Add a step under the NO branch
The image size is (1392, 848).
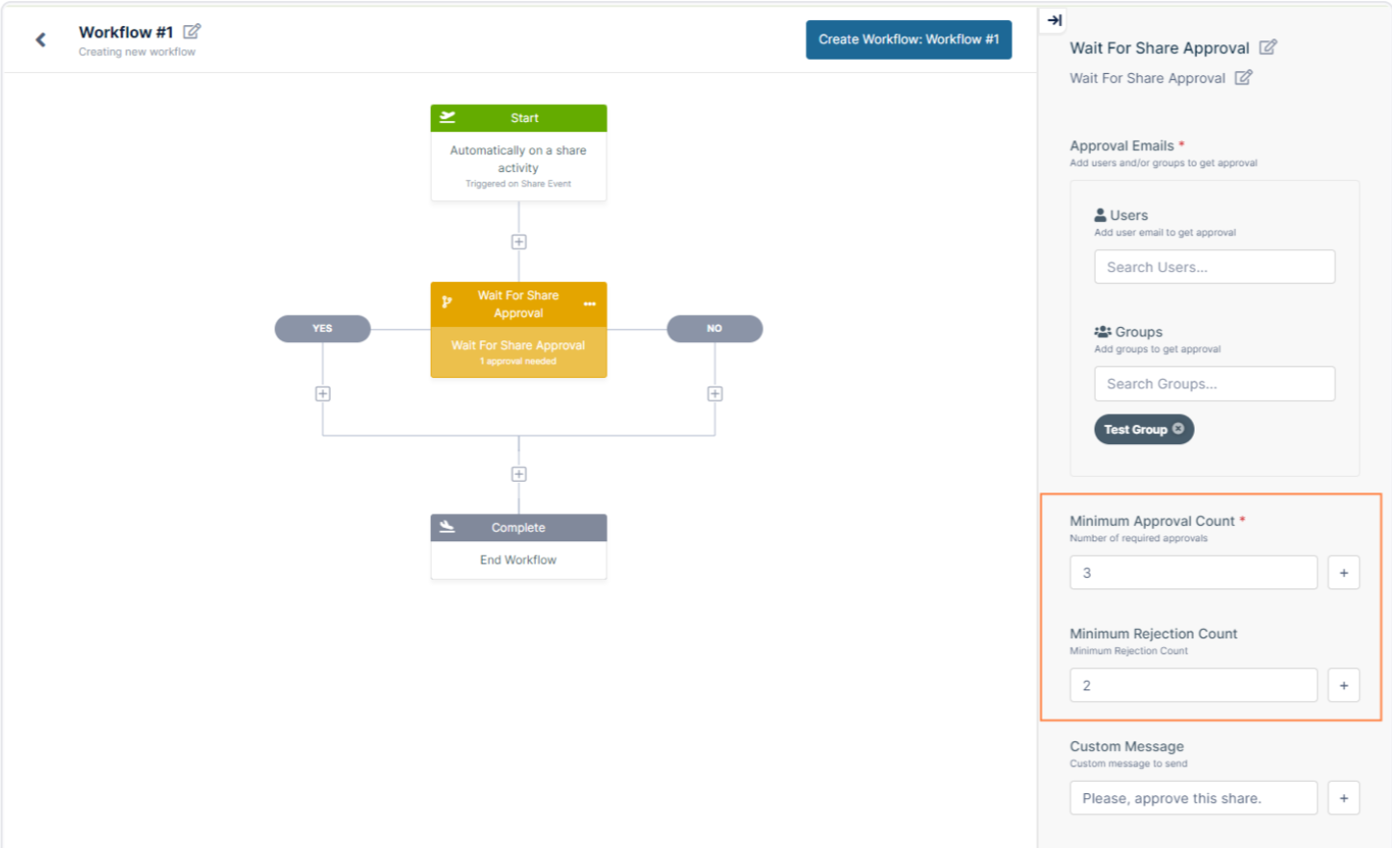click(715, 394)
